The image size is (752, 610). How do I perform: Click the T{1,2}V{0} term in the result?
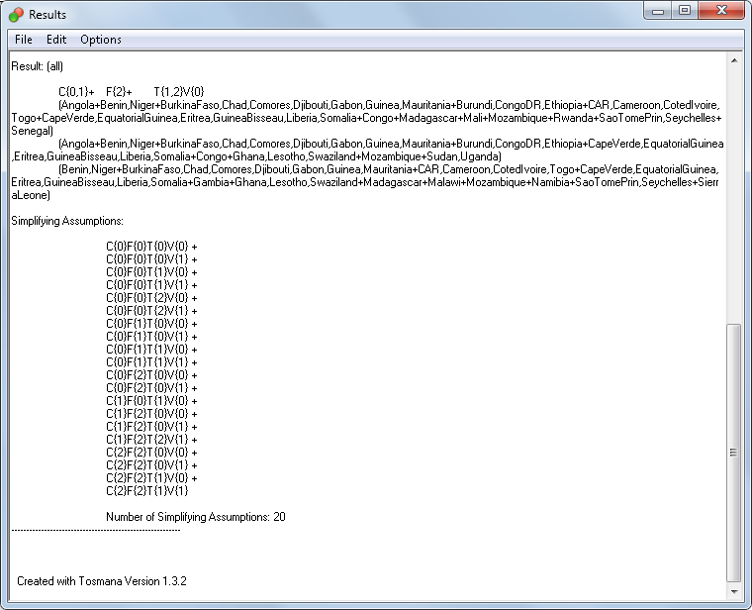[x=179, y=92]
